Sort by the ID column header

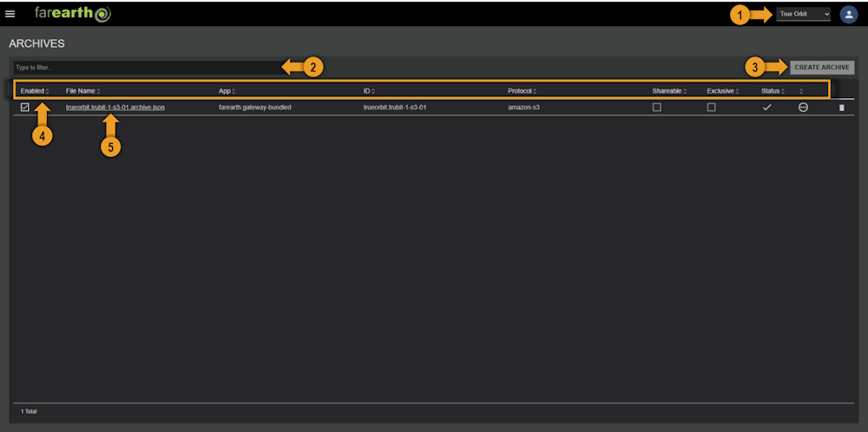[x=369, y=91]
